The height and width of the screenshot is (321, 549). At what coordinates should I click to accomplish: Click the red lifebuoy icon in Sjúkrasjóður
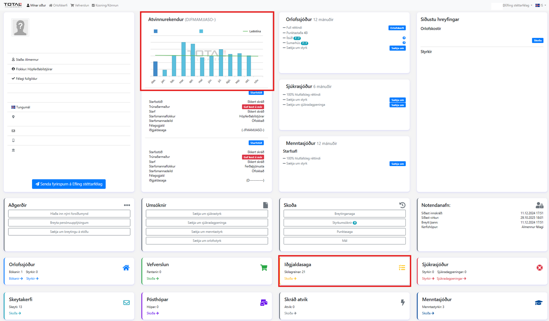tap(540, 268)
